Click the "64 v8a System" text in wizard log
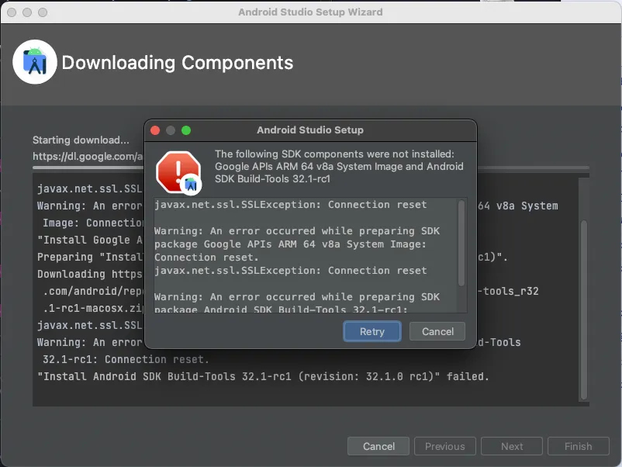 coord(517,206)
